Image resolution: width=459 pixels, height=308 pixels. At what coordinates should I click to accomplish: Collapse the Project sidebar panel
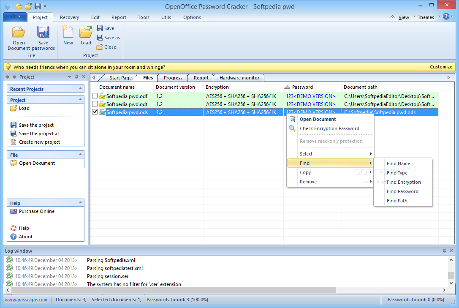pyautogui.click(x=81, y=100)
